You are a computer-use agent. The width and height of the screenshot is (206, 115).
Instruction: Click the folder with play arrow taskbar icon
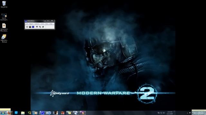pos(36,113)
